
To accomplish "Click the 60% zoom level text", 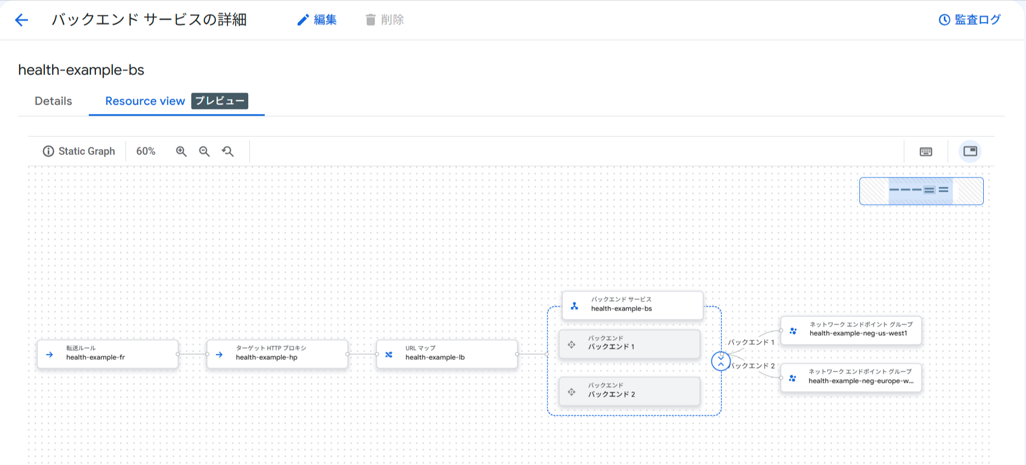I will tap(146, 151).
